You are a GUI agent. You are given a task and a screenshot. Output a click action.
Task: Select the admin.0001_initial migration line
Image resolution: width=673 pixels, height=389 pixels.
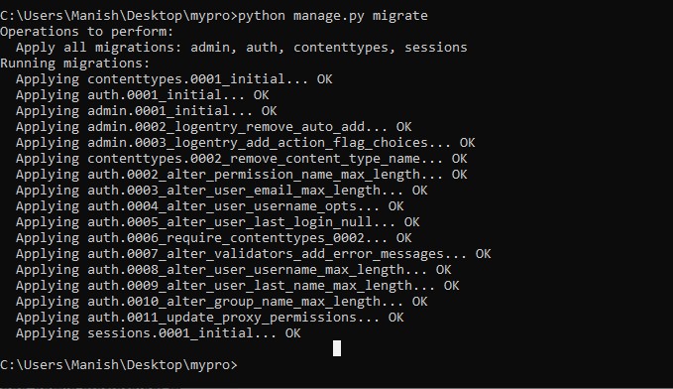147,111
